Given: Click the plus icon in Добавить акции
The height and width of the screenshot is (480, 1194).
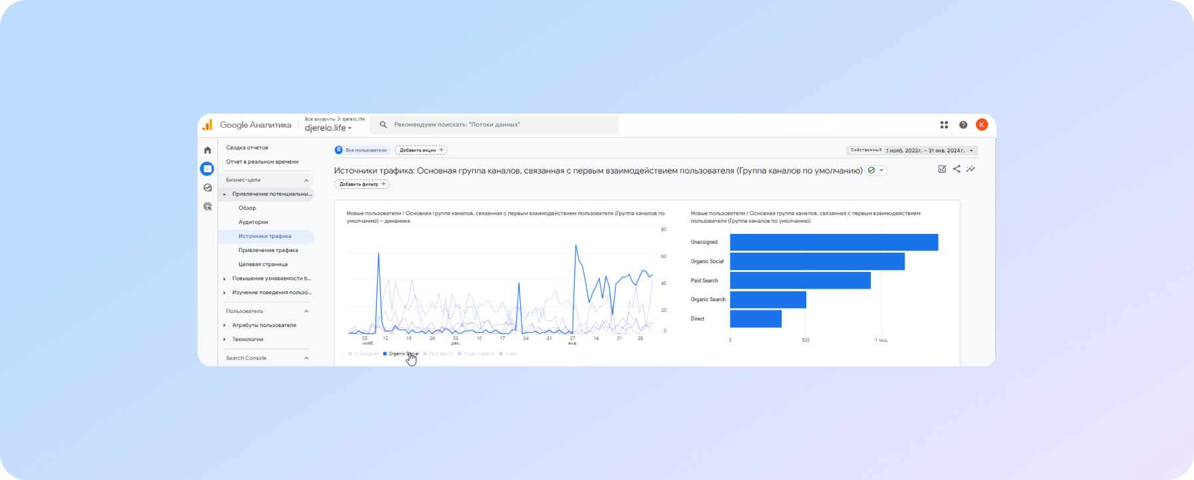Looking at the screenshot, I should (x=441, y=150).
